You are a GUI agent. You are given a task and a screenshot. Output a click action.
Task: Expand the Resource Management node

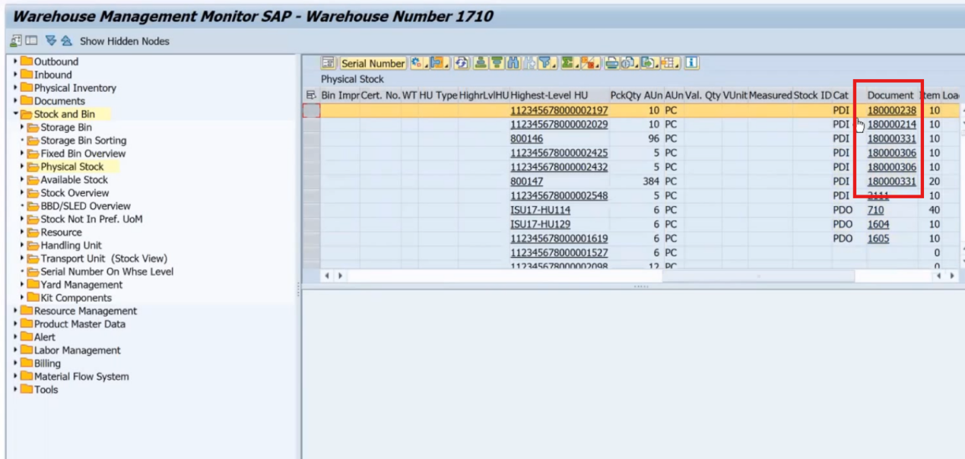tap(15, 311)
